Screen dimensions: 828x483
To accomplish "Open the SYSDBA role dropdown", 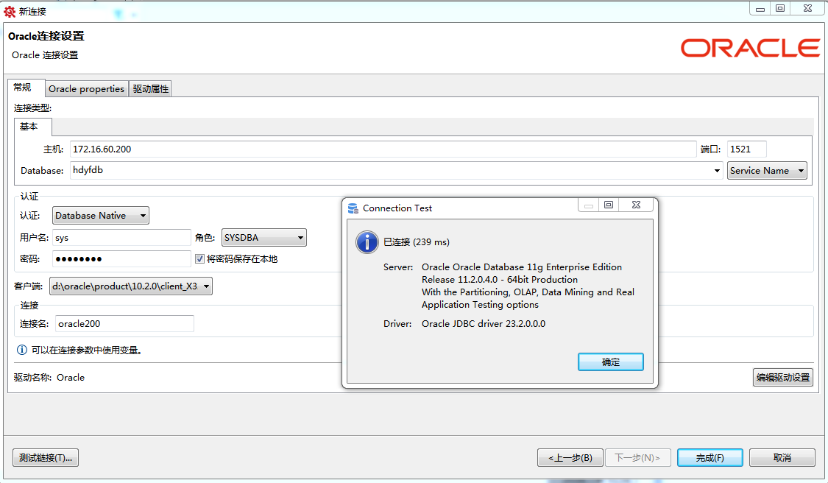I will (x=263, y=238).
